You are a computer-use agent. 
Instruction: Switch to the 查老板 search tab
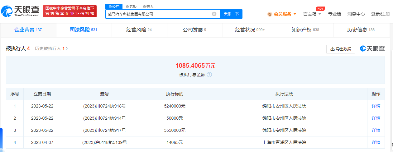131,7
